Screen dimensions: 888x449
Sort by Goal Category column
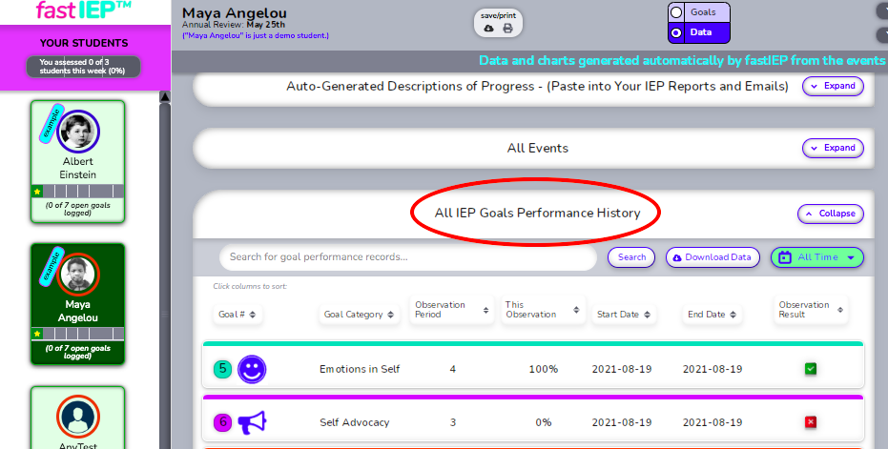click(x=359, y=315)
